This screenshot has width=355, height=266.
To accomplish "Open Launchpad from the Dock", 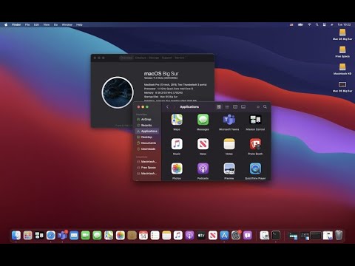I will [x=27, y=236].
